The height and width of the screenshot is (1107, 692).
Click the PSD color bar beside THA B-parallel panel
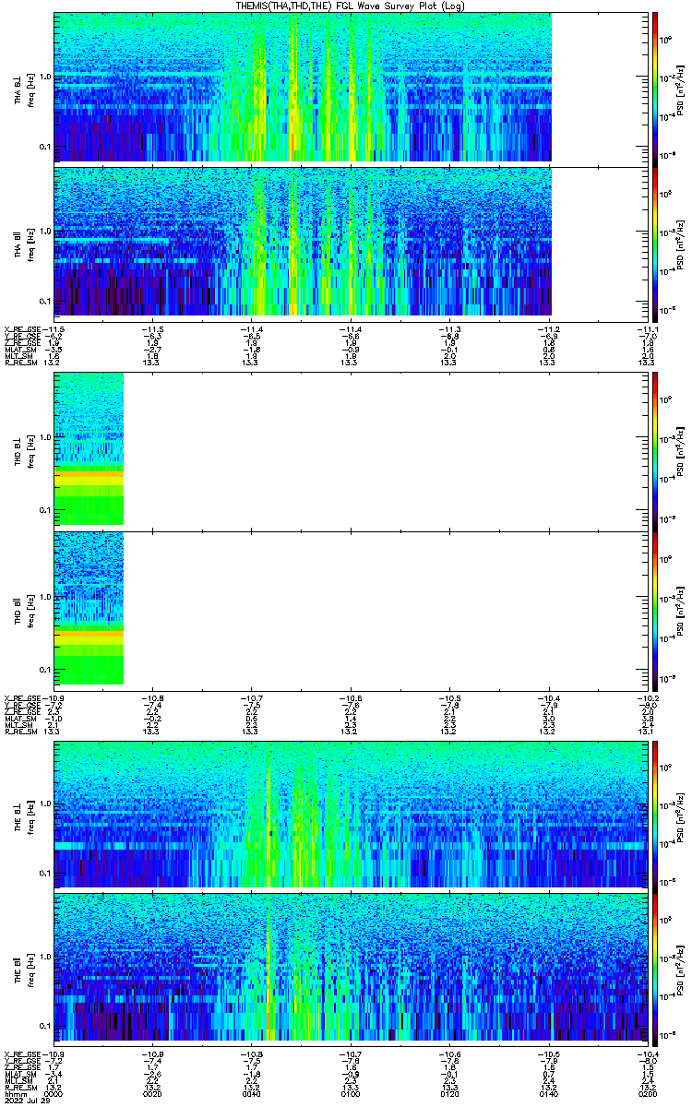[x=654, y=244]
